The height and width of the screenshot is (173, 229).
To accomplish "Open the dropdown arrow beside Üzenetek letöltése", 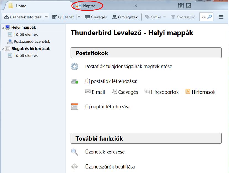I will coord(46,17).
